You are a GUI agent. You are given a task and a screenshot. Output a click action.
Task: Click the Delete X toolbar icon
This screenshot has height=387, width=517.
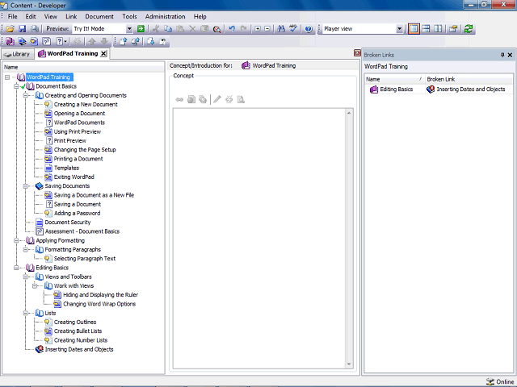192,29
